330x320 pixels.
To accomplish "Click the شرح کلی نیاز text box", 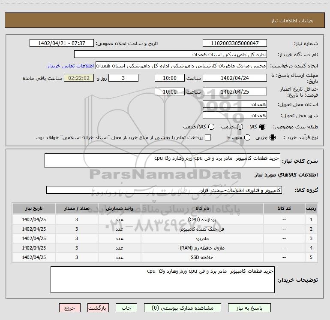I will pyautogui.click(x=162, y=161).
